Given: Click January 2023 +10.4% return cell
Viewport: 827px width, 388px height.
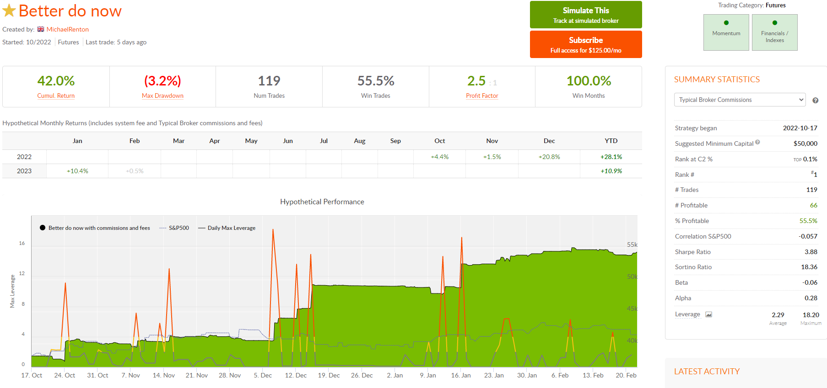Looking at the screenshot, I should click(77, 171).
